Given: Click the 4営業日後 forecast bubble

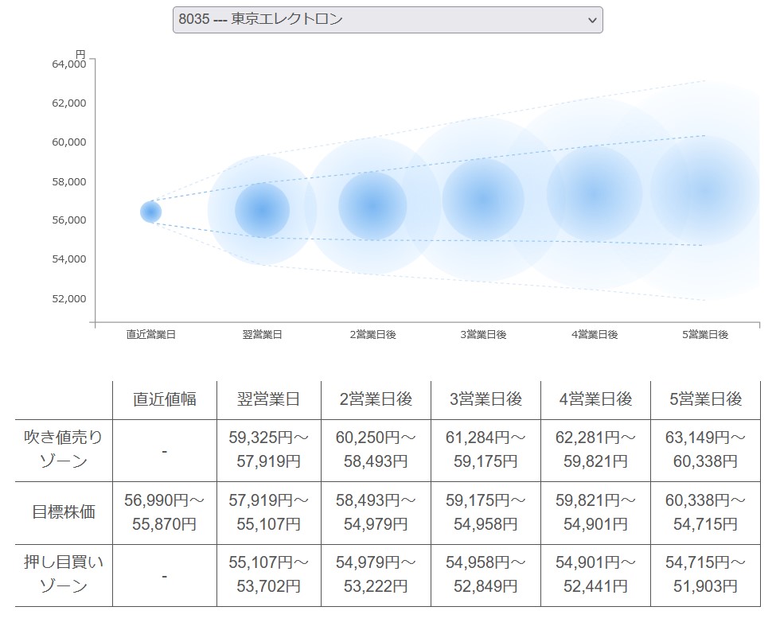Looking at the screenshot, I should [x=595, y=193].
